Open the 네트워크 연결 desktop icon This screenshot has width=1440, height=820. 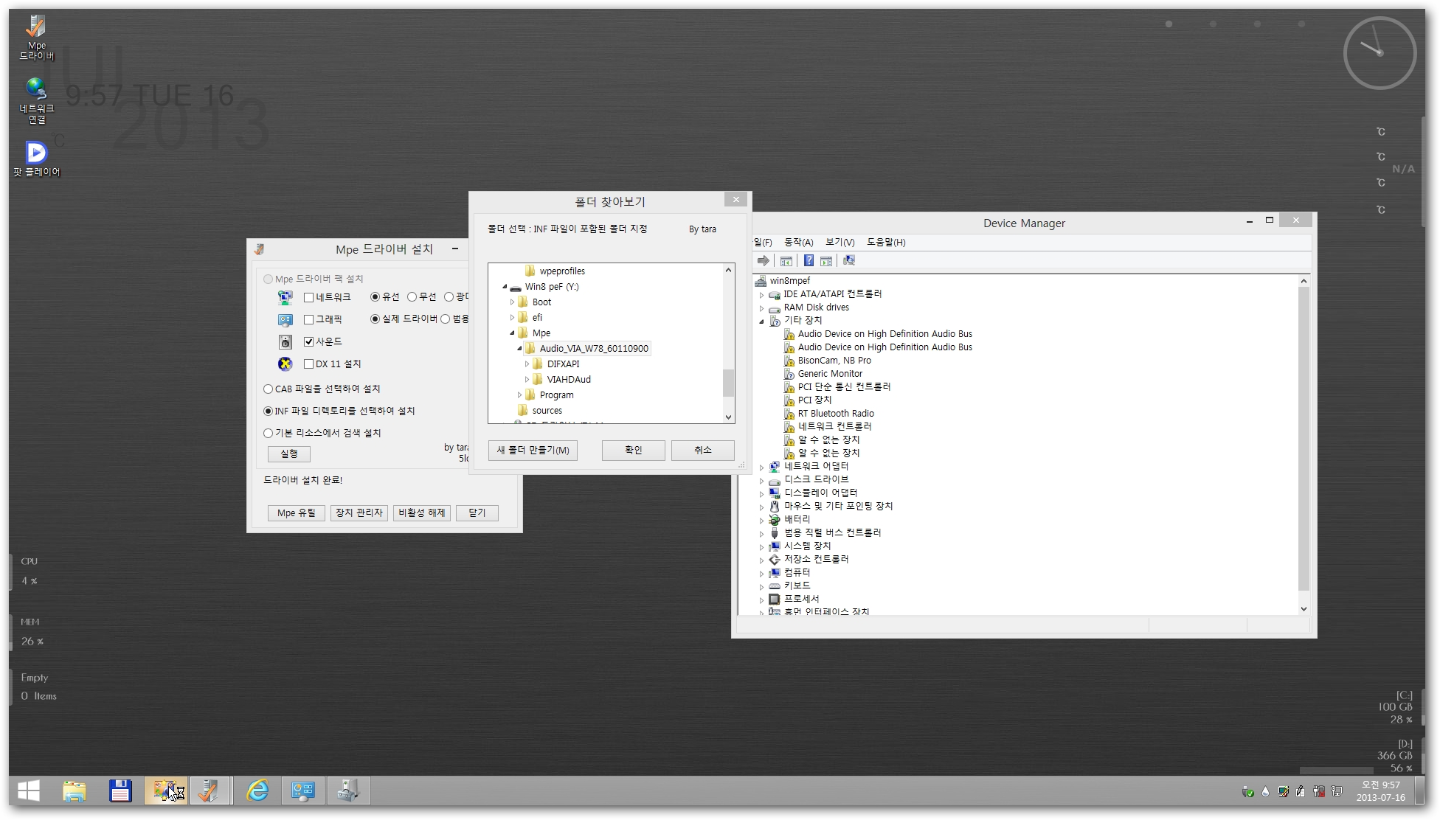(x=36, y=101)
